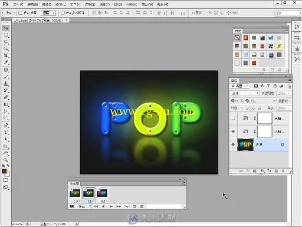Apply the red style swatch in Styles panel

(262, 46)
